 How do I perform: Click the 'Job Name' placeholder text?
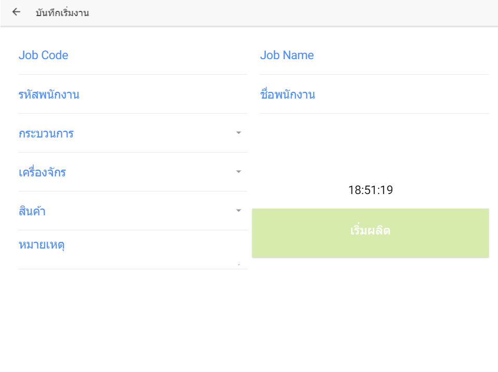click(x=287, y=56)
